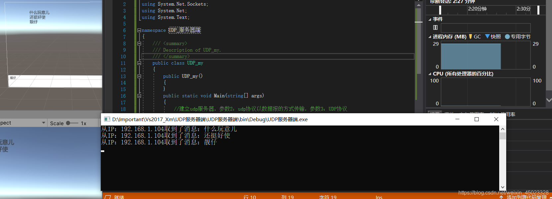Click console line ending in 什么玩意儿
The height and width of the screenshot is (199, 552).
click(x=169, y=129)
